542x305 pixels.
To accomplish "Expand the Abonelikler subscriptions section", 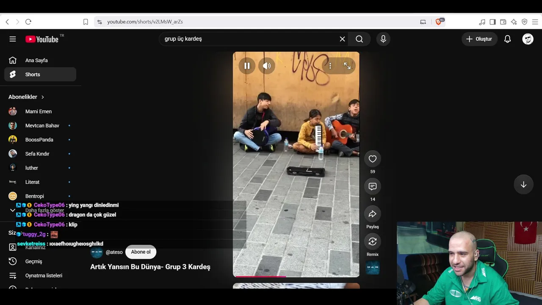I will tap(26, 97).
